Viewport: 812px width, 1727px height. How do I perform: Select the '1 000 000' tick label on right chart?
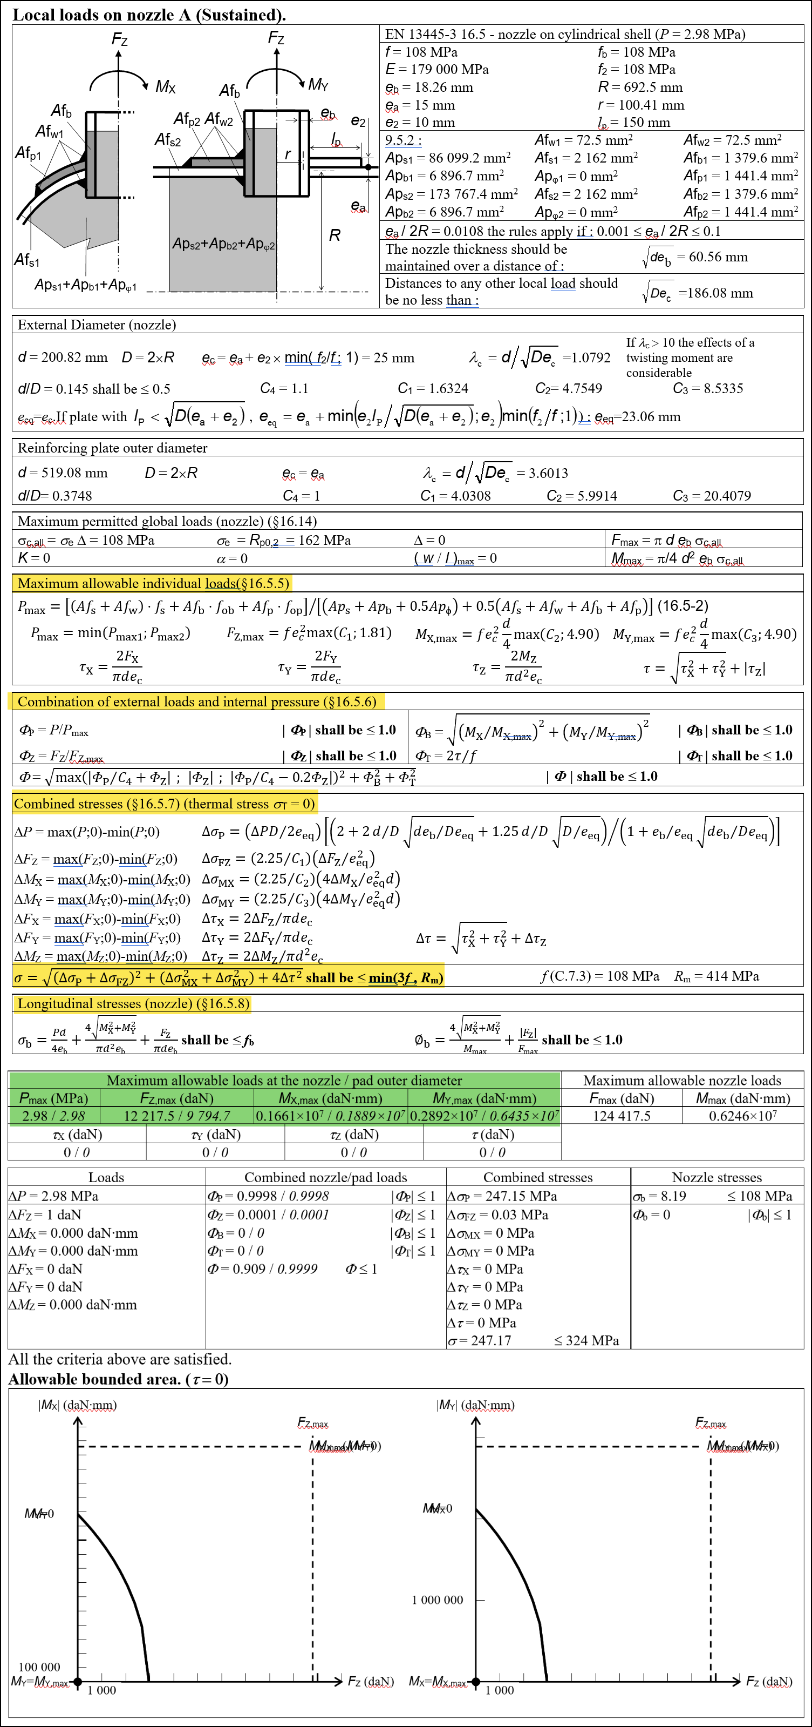(x=438, y=1600)
